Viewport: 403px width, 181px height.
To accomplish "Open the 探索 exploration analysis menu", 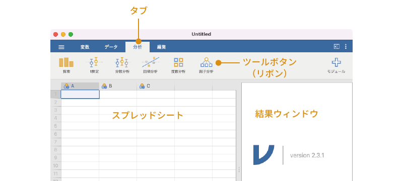I will [x=66, y=65].
